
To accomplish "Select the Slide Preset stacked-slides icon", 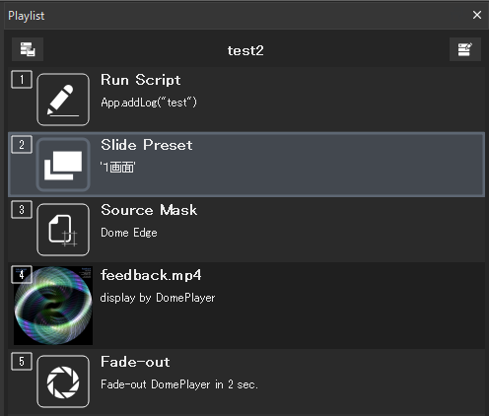I will pos(63,165).
